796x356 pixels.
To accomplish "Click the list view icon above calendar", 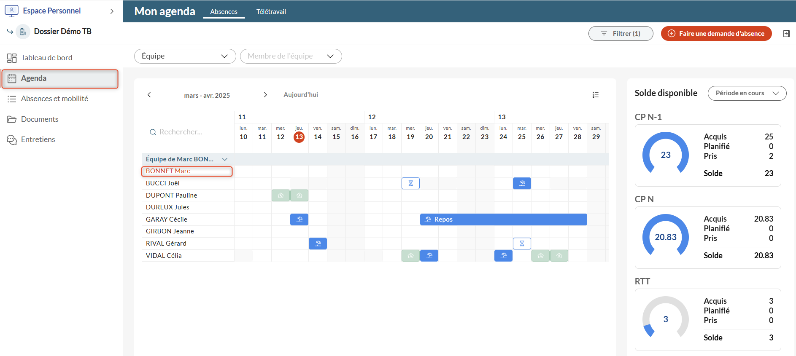I will pyautogui.click(x=595, y=95).
